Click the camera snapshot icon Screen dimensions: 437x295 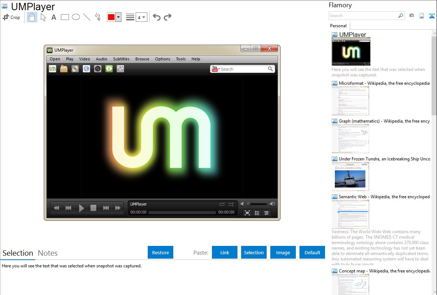tap(411, 16)
